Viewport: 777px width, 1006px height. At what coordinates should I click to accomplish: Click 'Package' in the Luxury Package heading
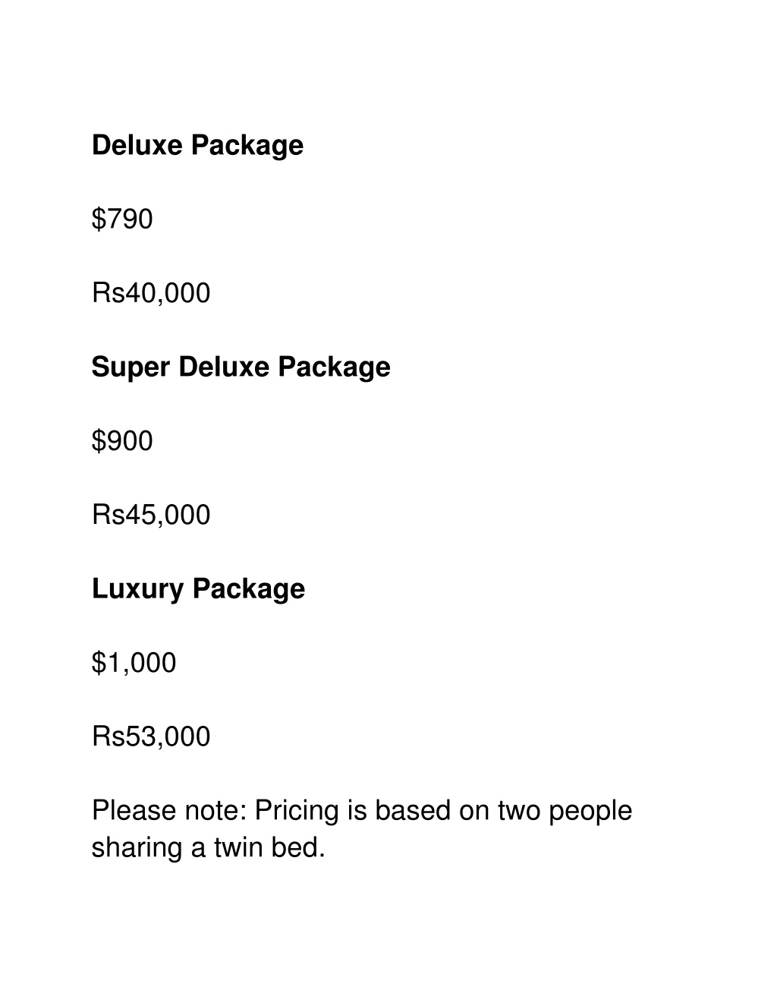click(x=248, y=589)
